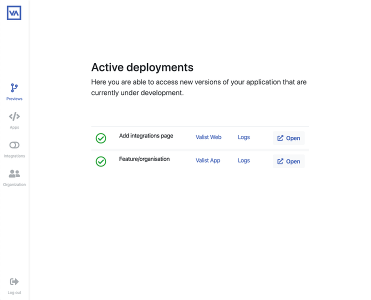Image resolution: width=371 pixels, height=300 pixels.
Task: Click the VA logo in sidebar
Action: coord(14,13)
